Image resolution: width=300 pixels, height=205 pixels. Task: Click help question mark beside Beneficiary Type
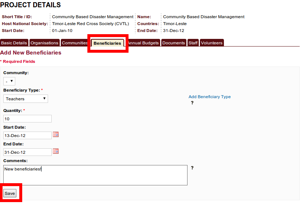click(x=192, y=103)
